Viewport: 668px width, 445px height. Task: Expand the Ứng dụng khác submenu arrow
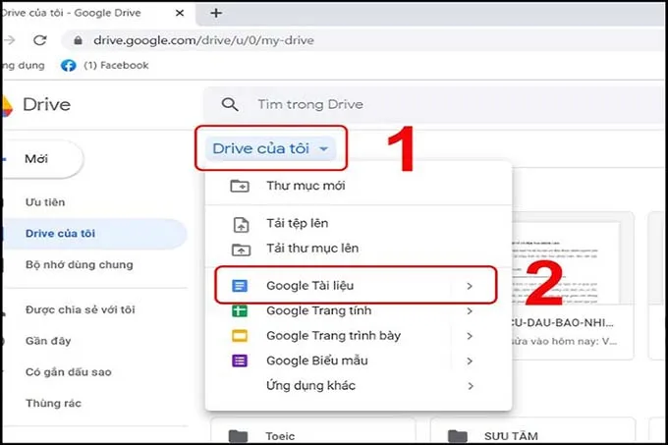[470, 386]
